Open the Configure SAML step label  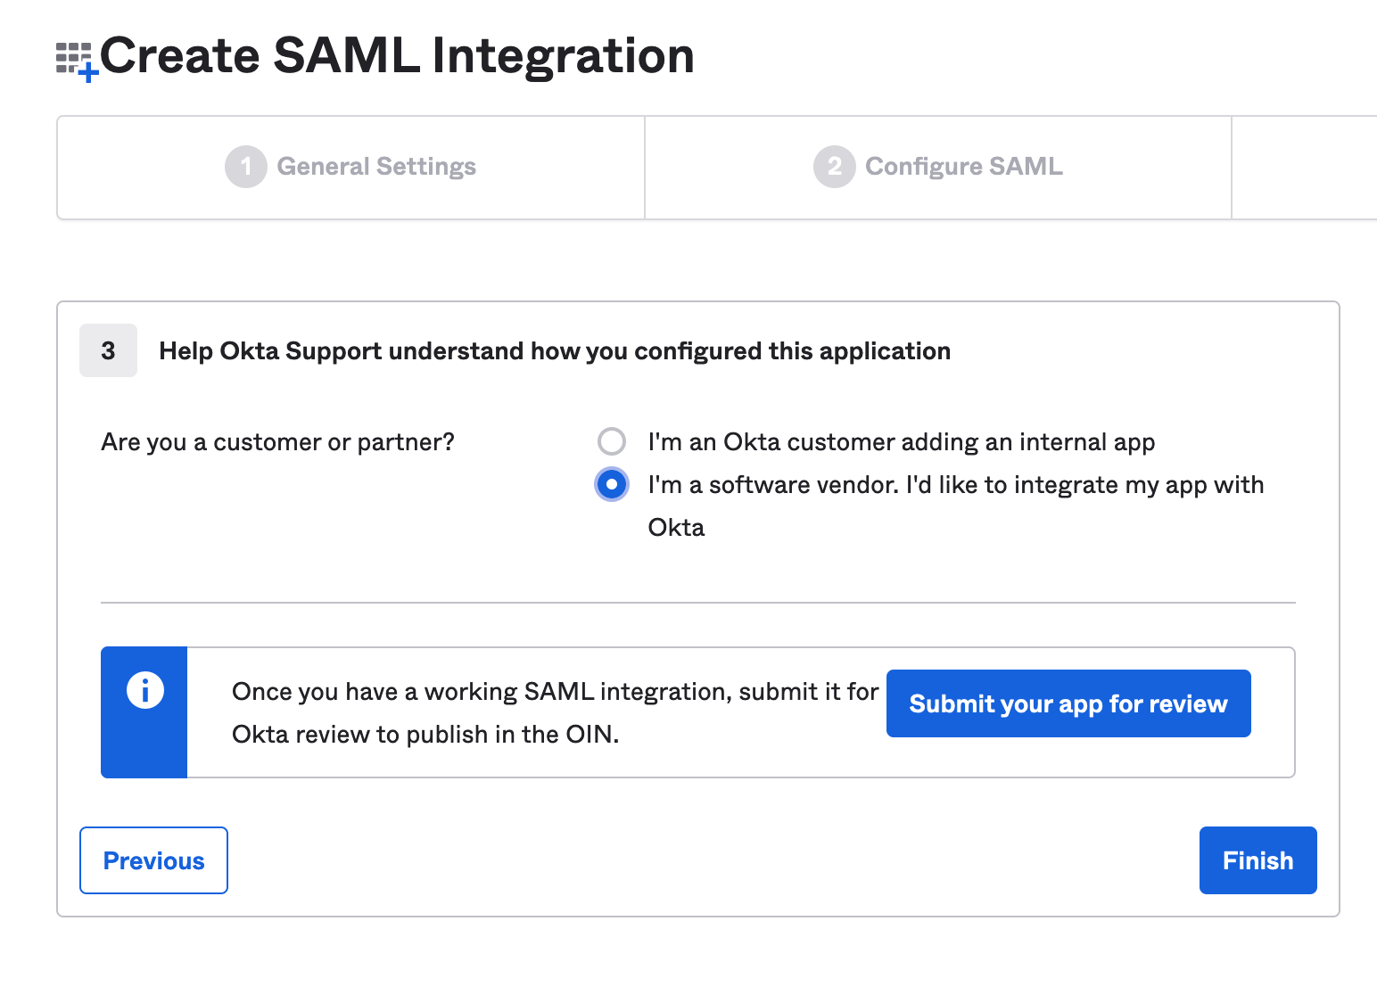click(963, 167)
